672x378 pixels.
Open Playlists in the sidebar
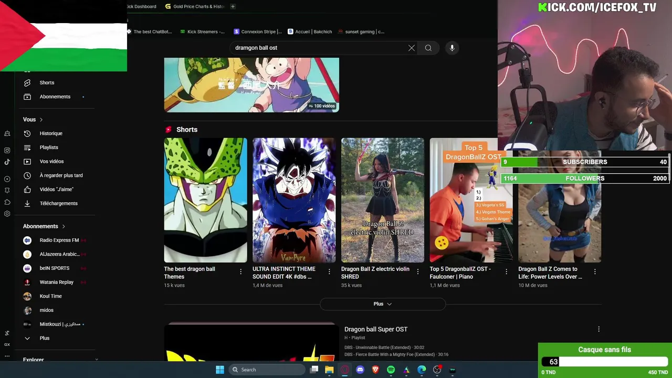pos(49,148)
